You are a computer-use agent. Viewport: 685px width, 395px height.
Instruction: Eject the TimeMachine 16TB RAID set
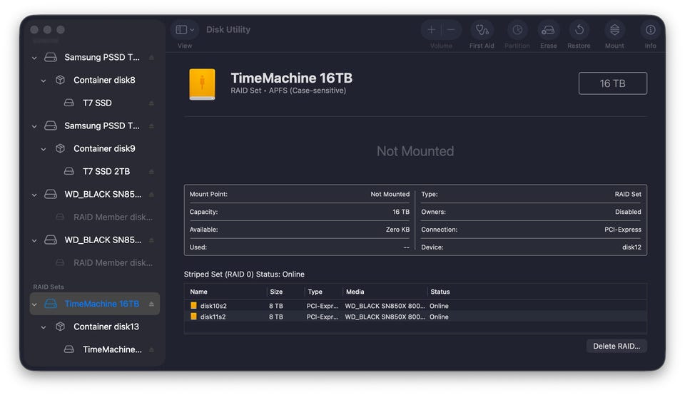151,304
